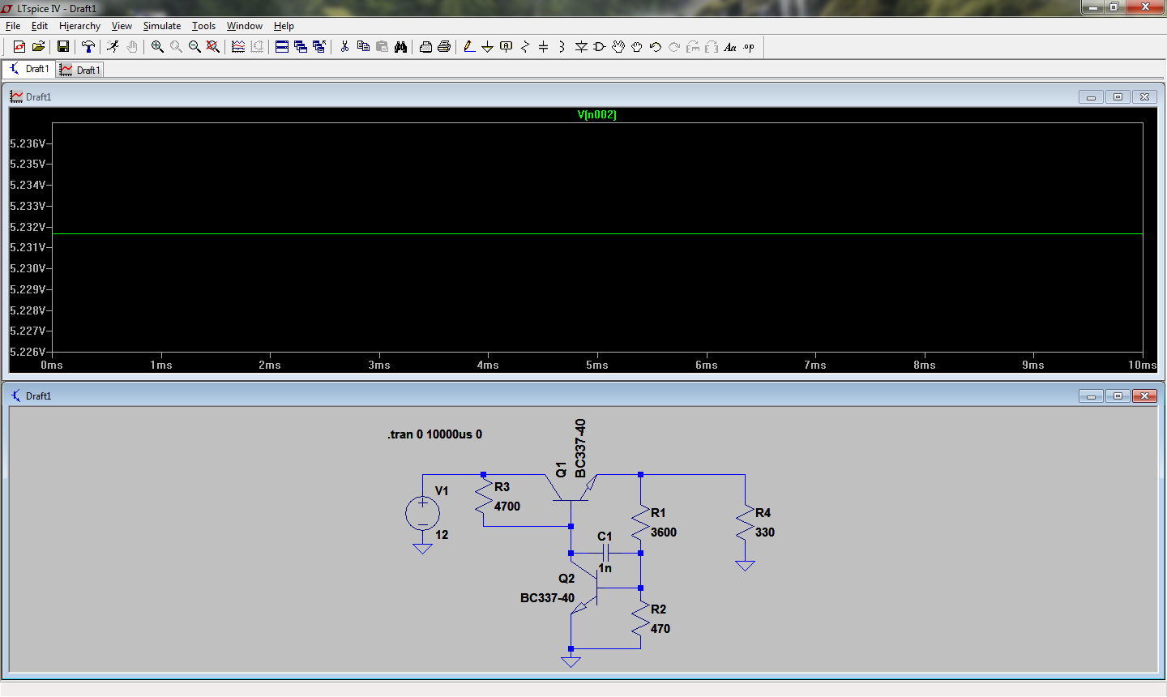The height and width of the screenshot is (697, 1167).
Task: Run the simulation with the running man icon
Action: pyautogui.click(x=113, y=47)
